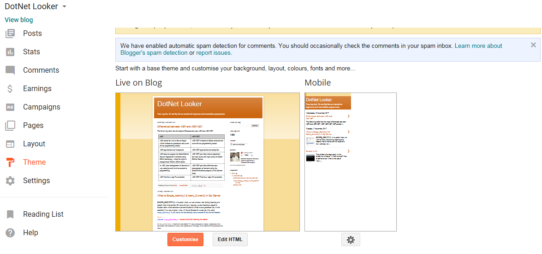Screen dimensions: 542x254
Task: Go to Stats menu item
Action: (x=31, y=52)
